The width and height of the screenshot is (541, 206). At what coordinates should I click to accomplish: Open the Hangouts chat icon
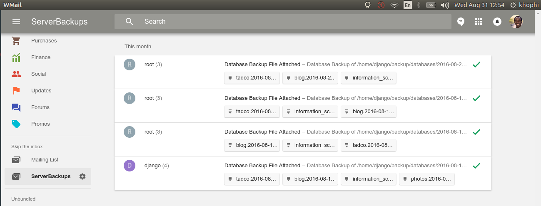tap(461, 22)
